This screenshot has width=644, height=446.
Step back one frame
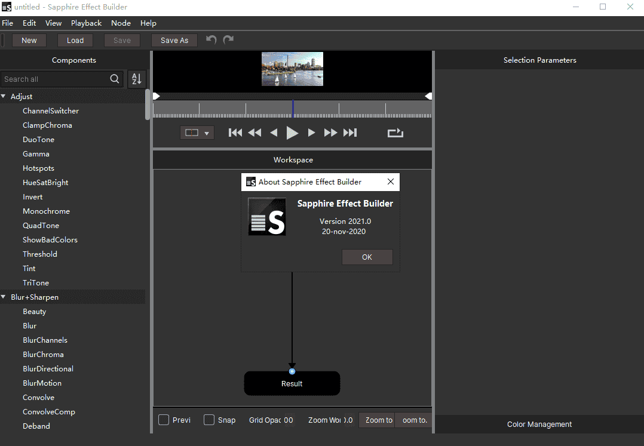(274, 133)
